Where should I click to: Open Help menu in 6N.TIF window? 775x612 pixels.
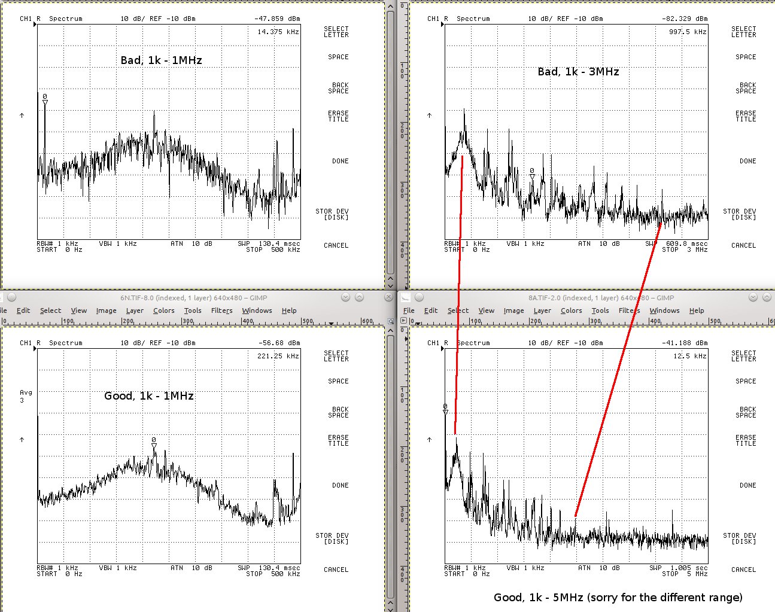(x=289, y=310)
